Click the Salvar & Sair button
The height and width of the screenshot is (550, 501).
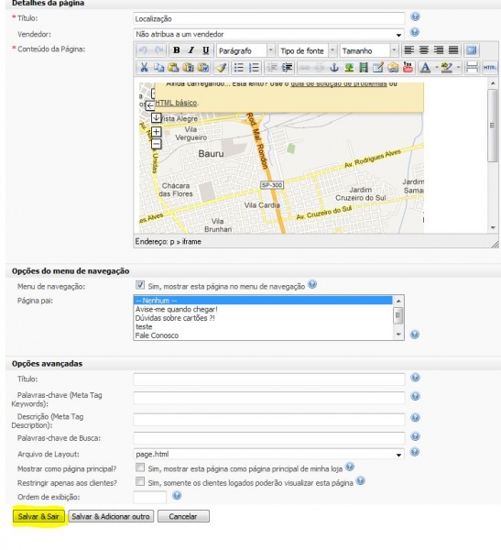point(38,516)
